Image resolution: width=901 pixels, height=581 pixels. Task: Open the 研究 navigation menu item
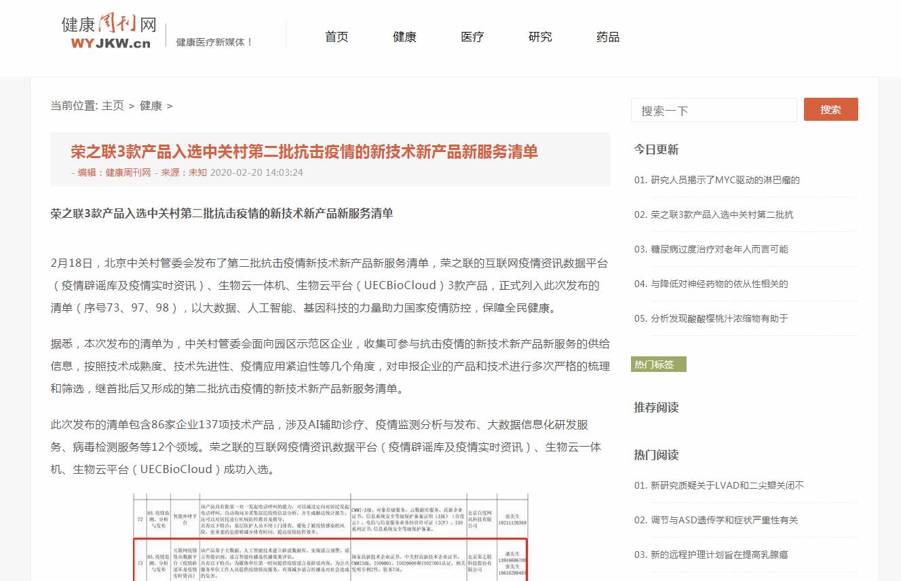coord(540,37)
